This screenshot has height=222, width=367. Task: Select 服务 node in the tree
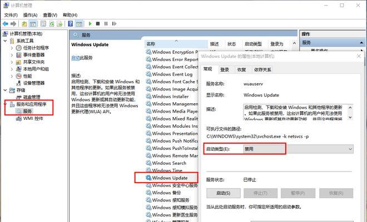(27, 111)
